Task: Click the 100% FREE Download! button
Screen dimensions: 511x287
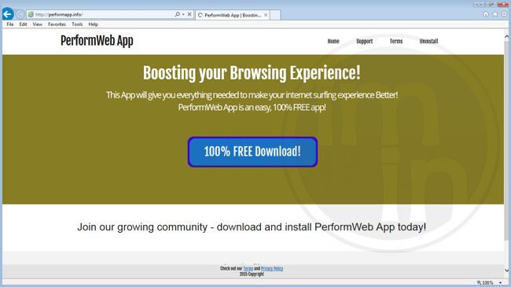Action: pyautogui.click(x=252, y=152)
